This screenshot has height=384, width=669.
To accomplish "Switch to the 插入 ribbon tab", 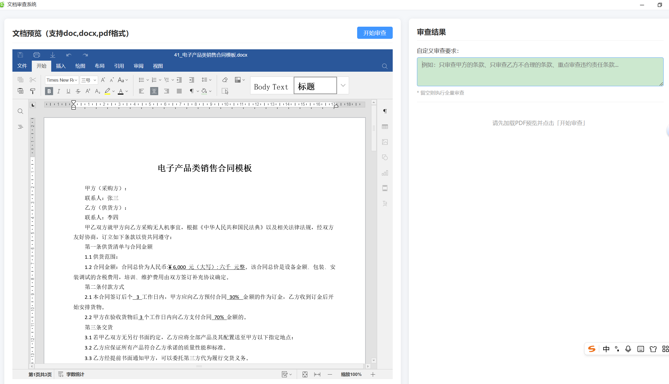I will [x=61, y=66].
